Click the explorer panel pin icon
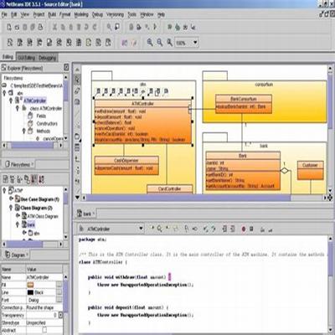This screenshot has height=335, width=335. (66, 67)
